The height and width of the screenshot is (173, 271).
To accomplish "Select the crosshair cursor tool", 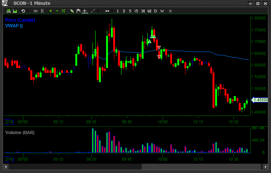I will tap(85, 11).
